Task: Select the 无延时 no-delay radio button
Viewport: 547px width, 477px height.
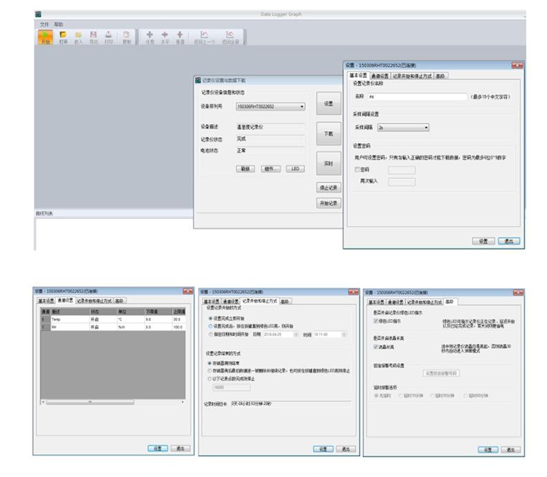Action: click(377, 395)
